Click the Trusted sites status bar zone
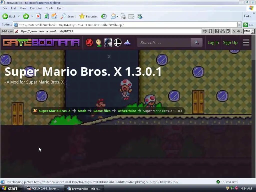The width and height of the screenshot is (256, 192). [x=227, y=182]
